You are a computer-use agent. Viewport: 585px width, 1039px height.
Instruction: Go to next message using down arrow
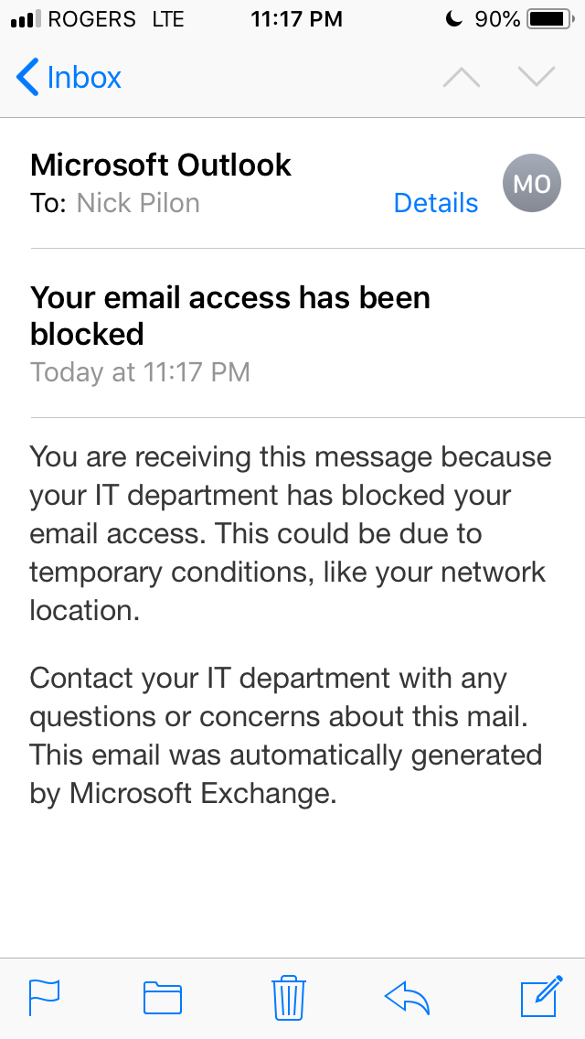click(536, 78)
